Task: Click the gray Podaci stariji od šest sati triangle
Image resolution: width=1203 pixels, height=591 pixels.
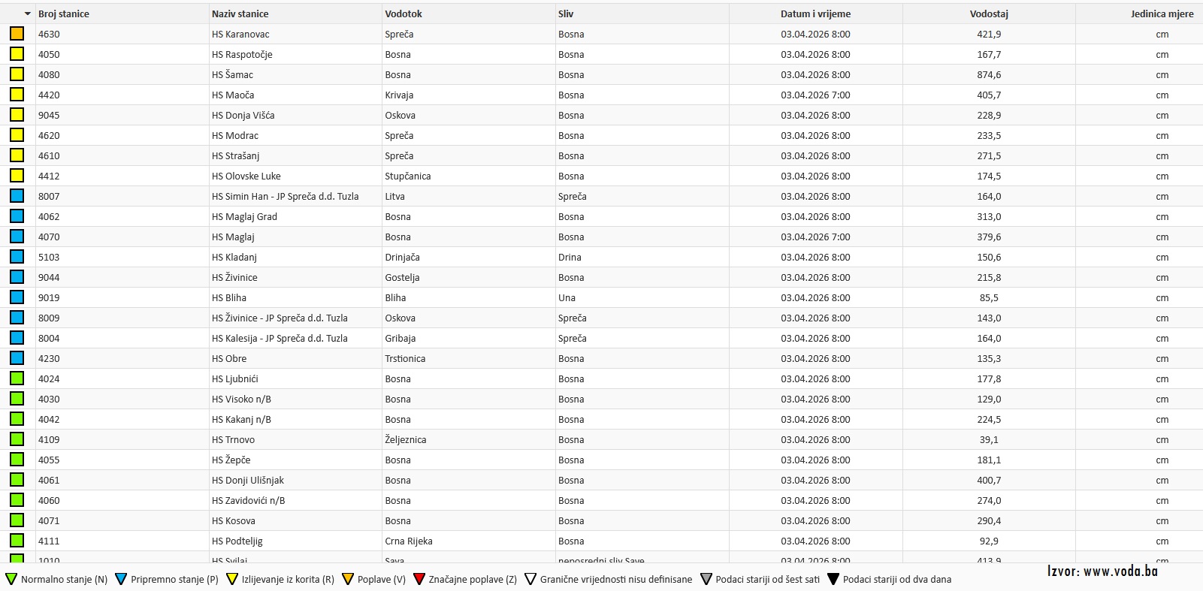Action: (706, 579)
